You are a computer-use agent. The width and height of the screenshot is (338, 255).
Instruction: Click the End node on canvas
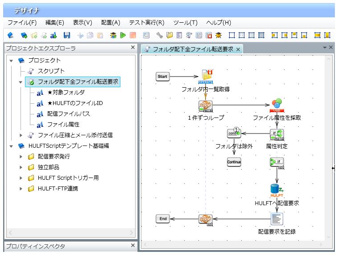163,219
